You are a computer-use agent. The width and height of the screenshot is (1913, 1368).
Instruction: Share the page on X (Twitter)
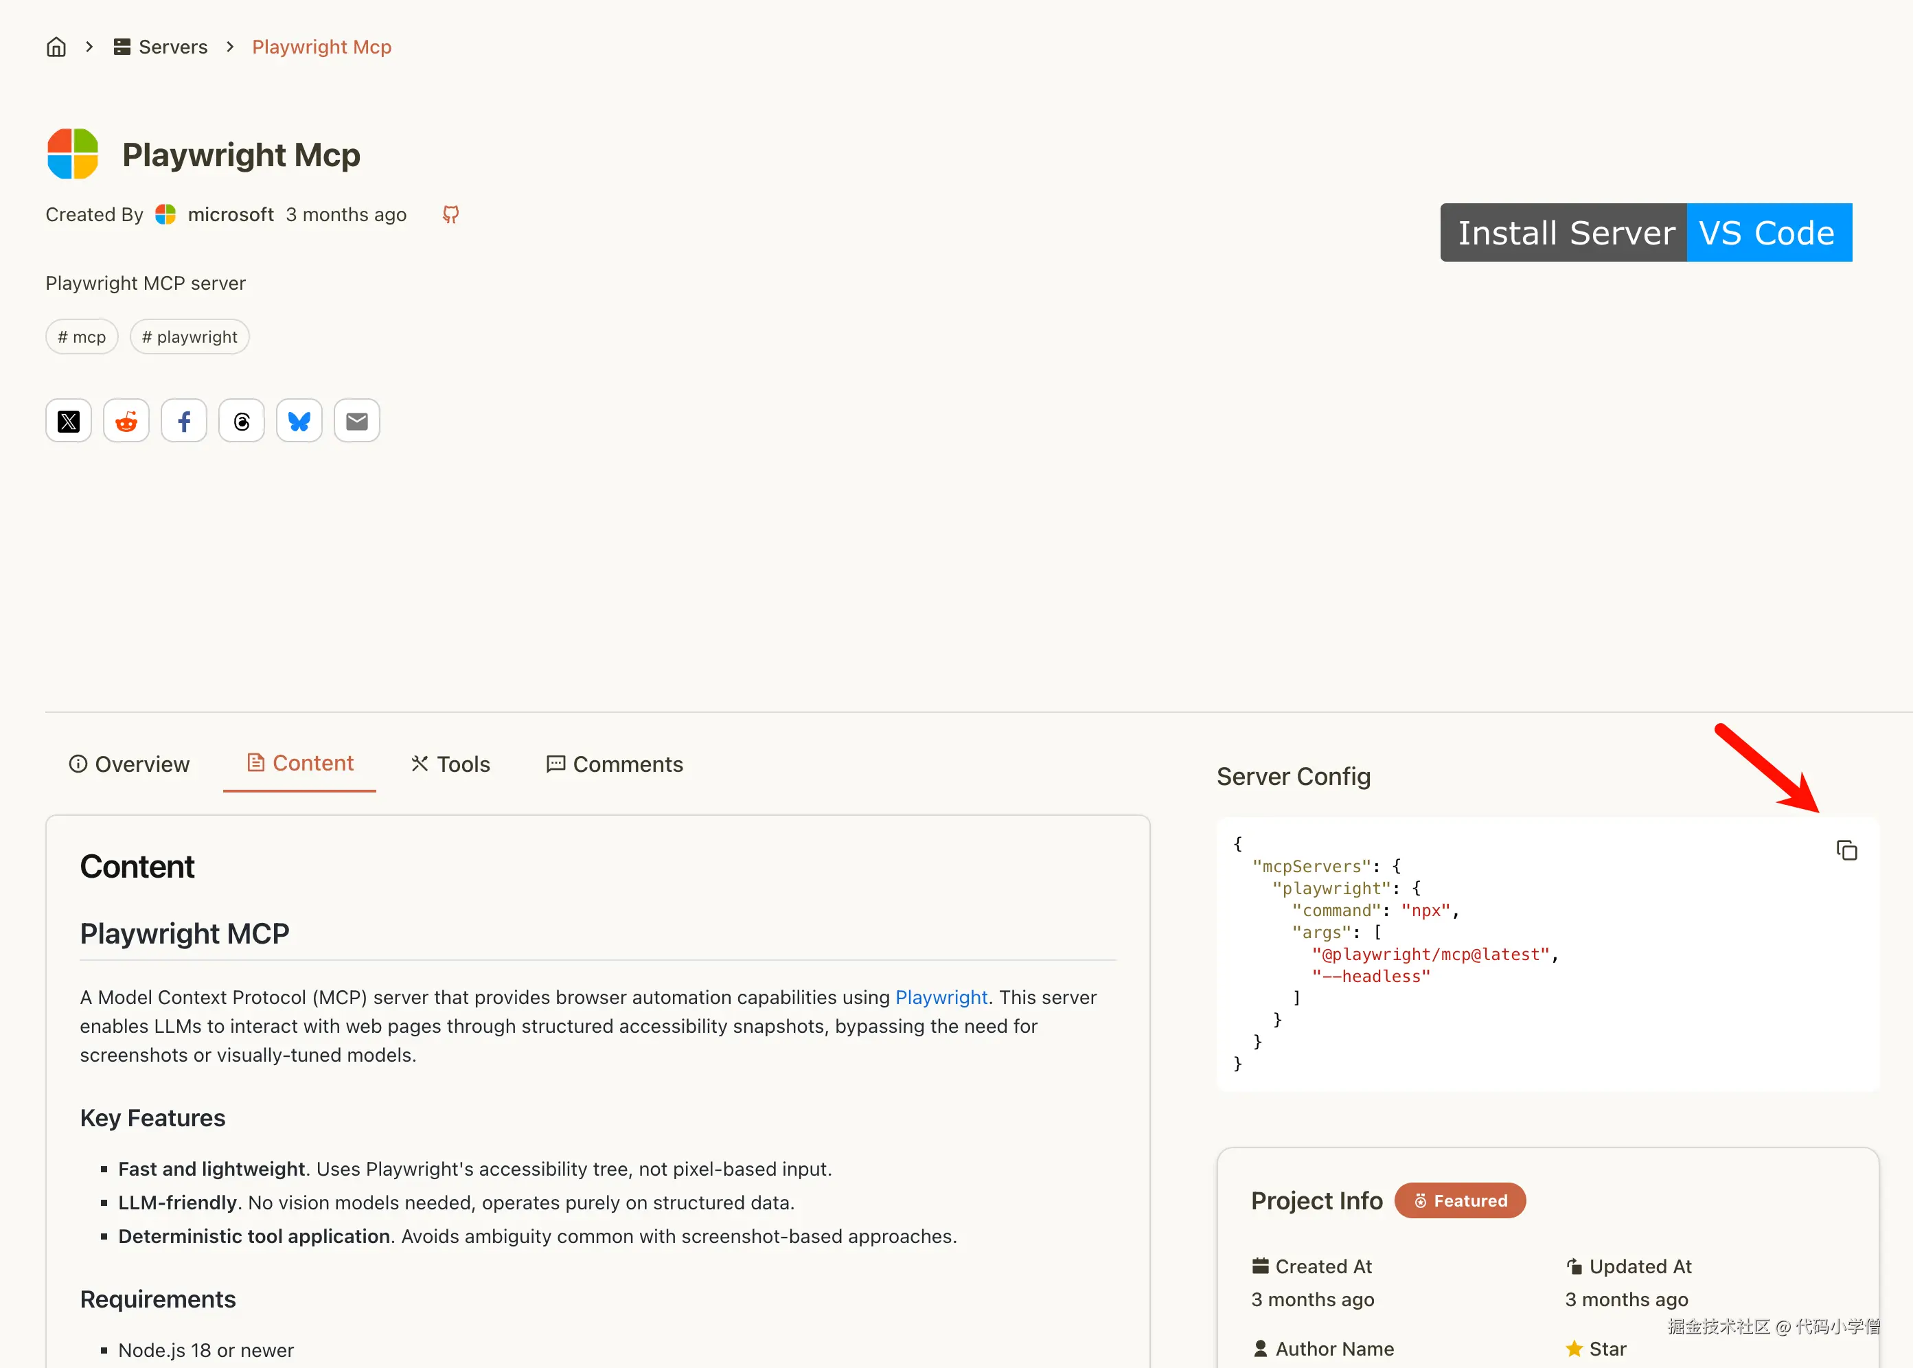[x=68, y=421]
